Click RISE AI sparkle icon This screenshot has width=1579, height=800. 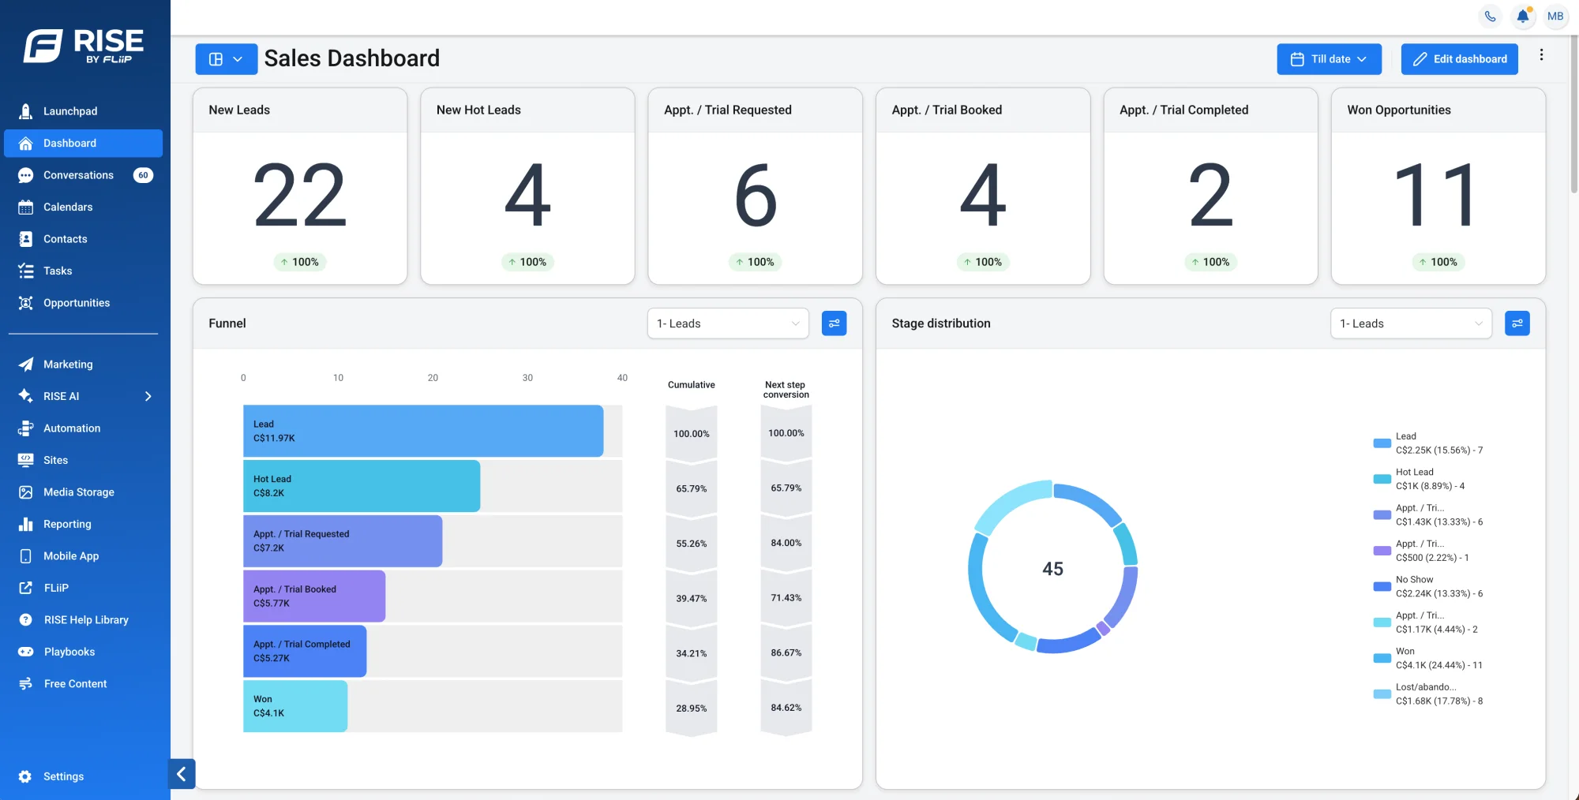(x=26, y=396)
